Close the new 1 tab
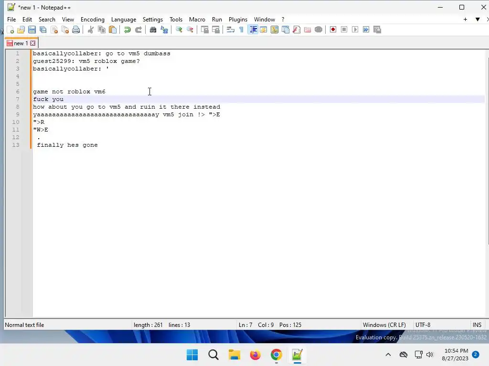 click(33, 43)
